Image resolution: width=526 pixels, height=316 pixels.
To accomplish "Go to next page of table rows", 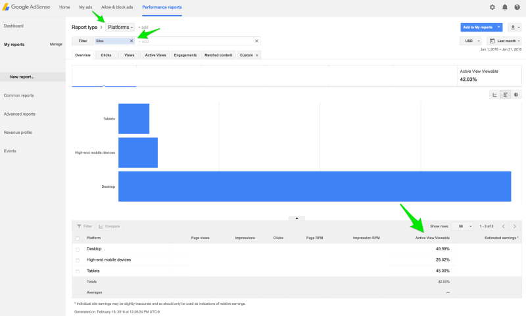I will coord(514,226).
